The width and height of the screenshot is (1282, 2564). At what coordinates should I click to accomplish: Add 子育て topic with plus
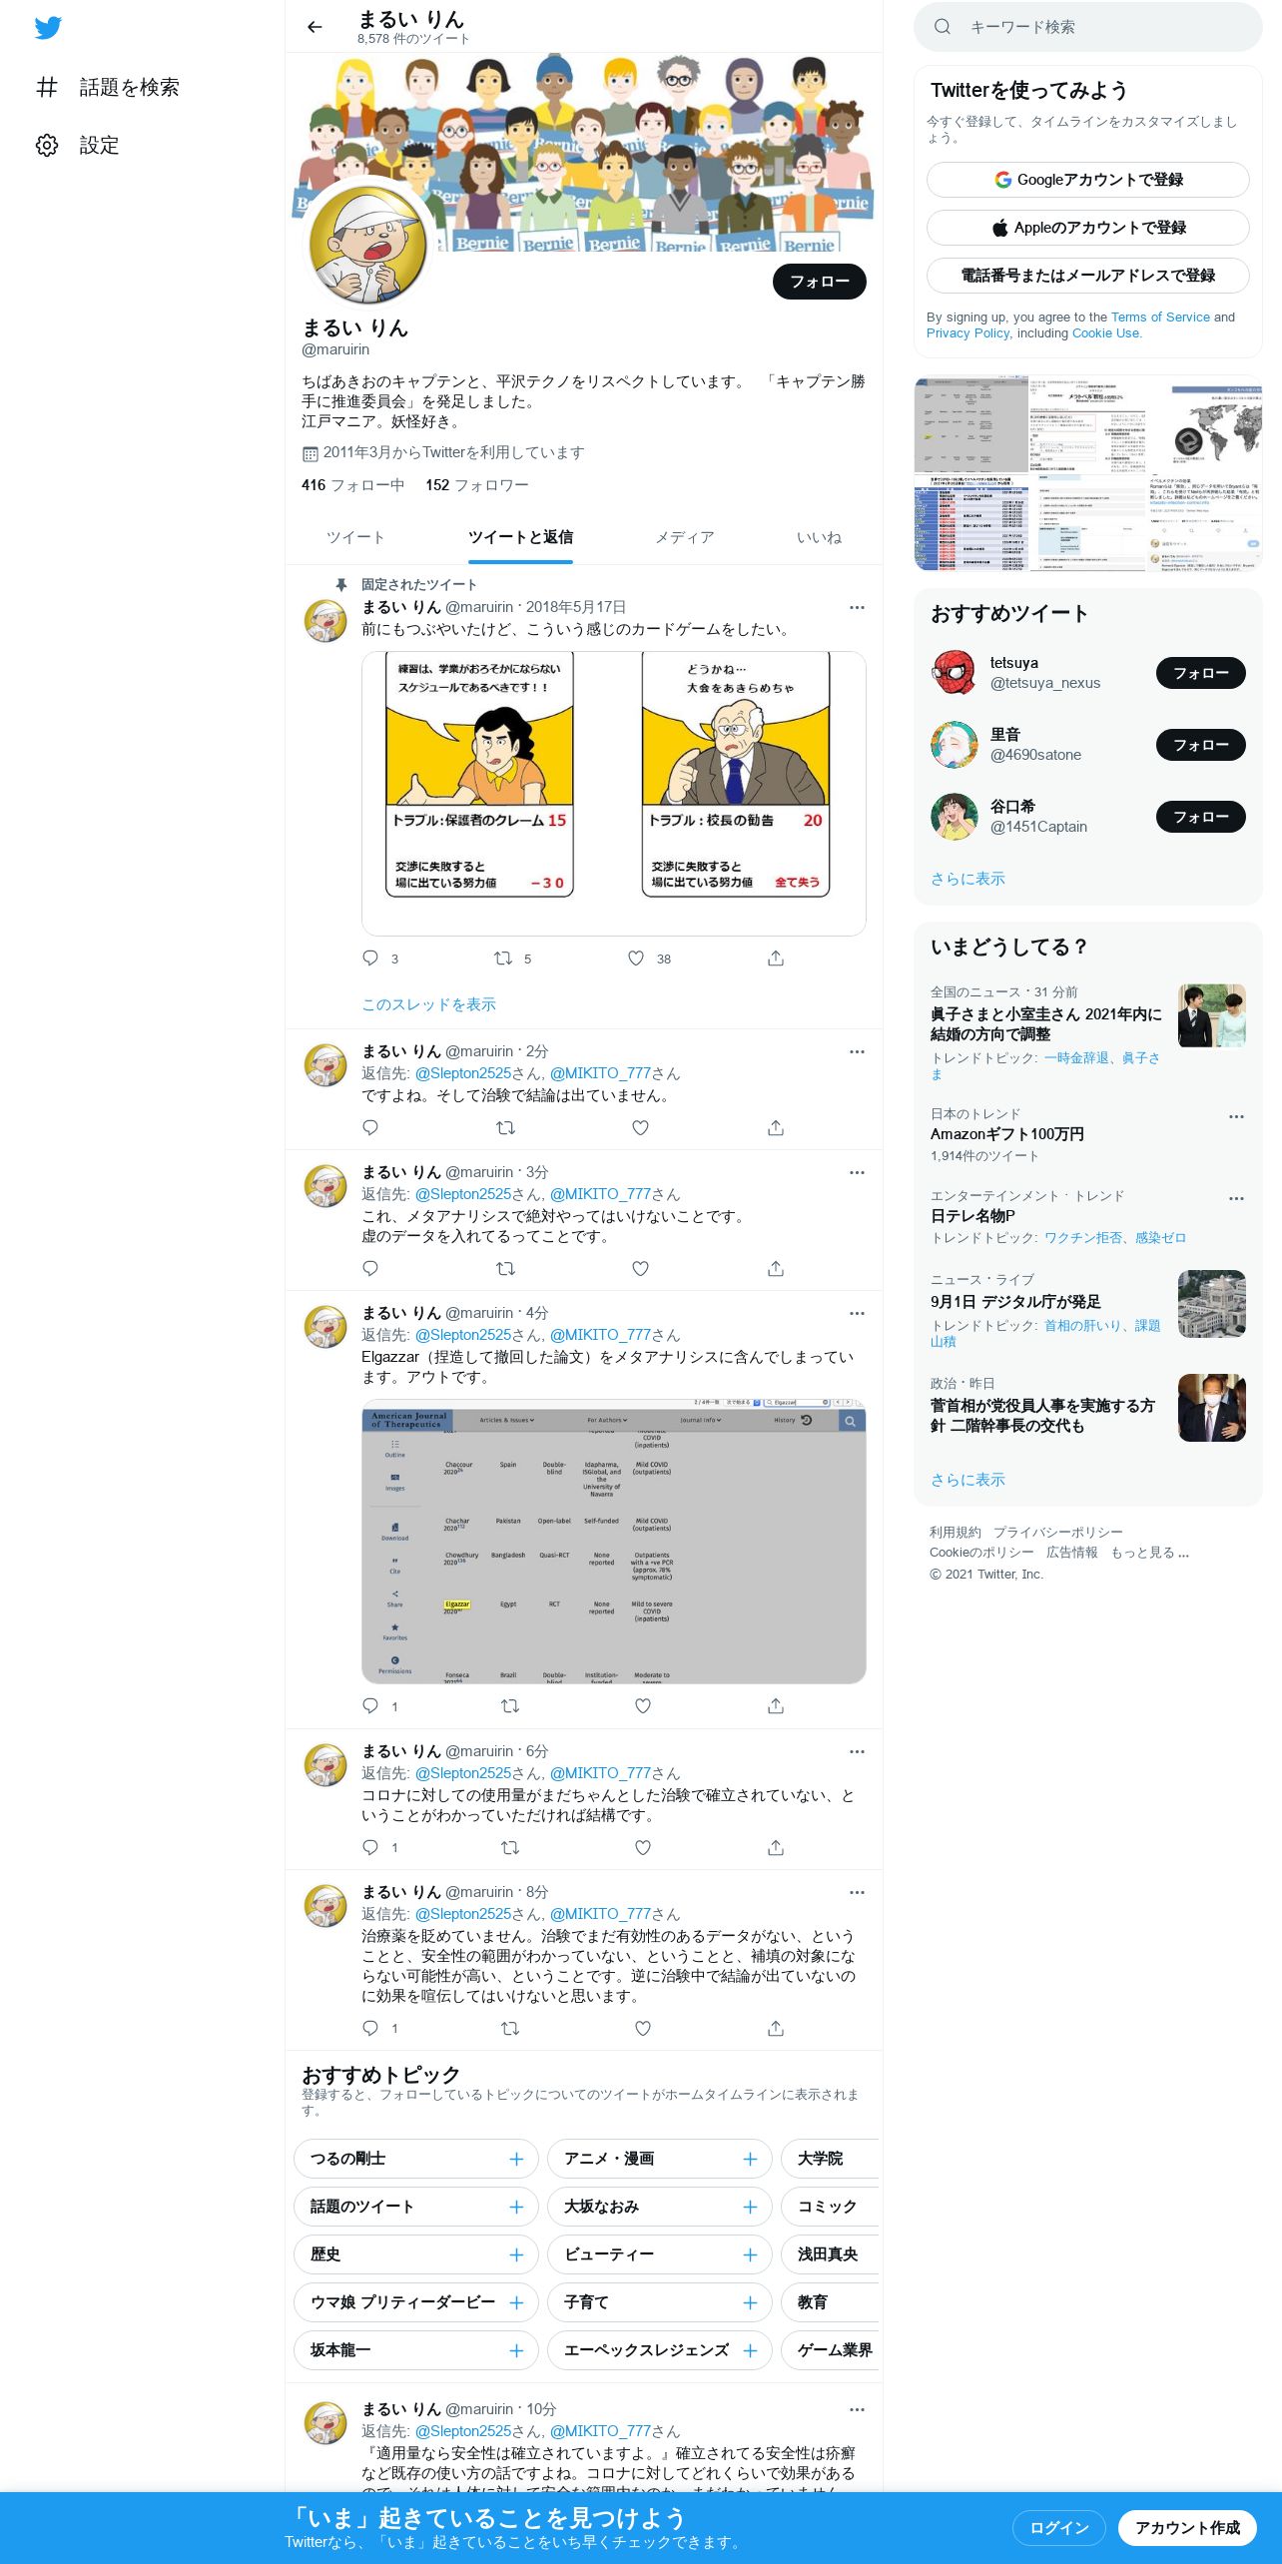pos(750,2302)
